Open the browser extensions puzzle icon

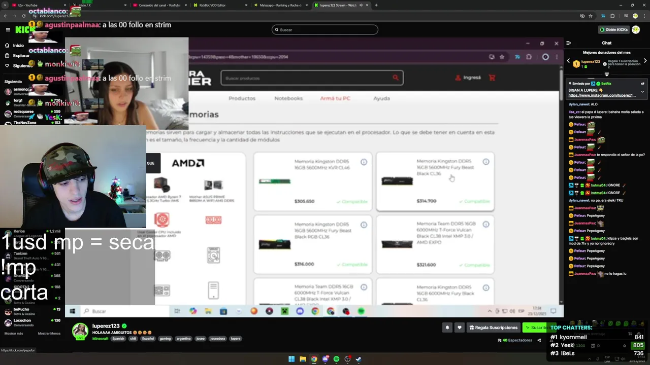tap(612, 16)
